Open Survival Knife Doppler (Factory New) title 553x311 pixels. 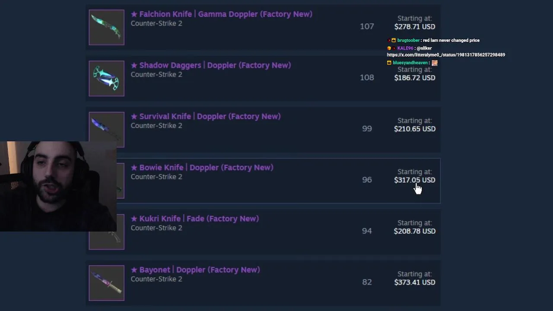pyautogui.click(x=210, y=116)
